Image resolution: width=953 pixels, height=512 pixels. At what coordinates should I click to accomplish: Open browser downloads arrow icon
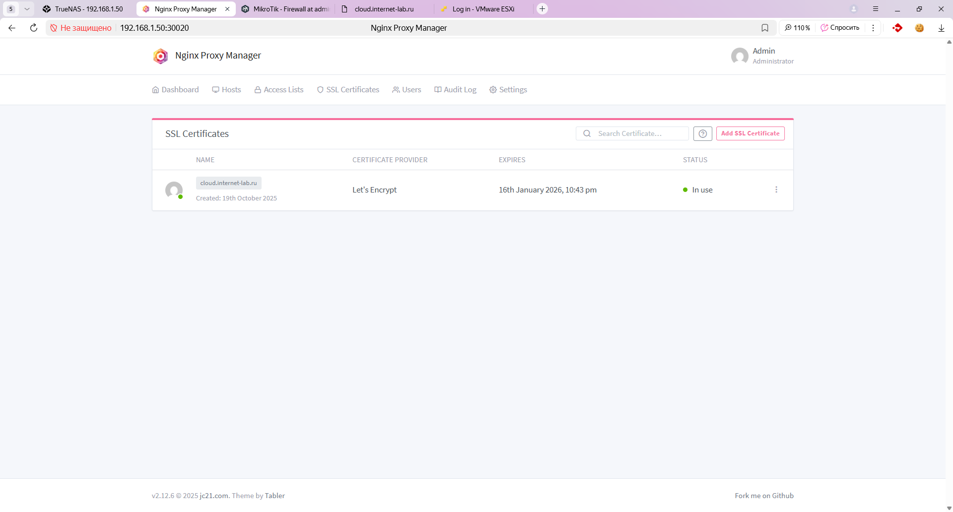[941, 28]
